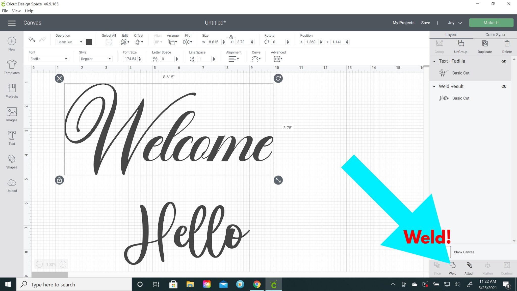The width and height of the screenshot is (517, 291).
Task: Click the Upload icon in the sidebar
Action: click(x=12, y=185)
